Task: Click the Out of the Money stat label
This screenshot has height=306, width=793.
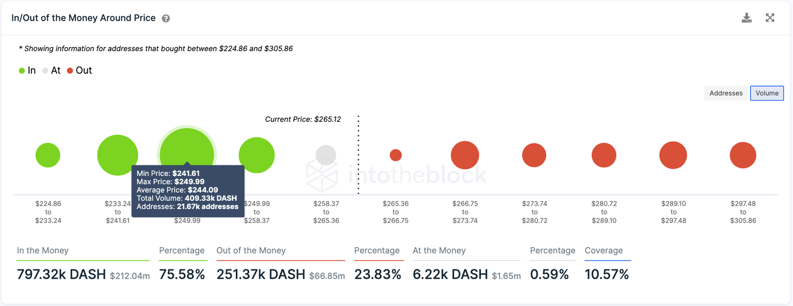Action: click(x=251, y=250)
